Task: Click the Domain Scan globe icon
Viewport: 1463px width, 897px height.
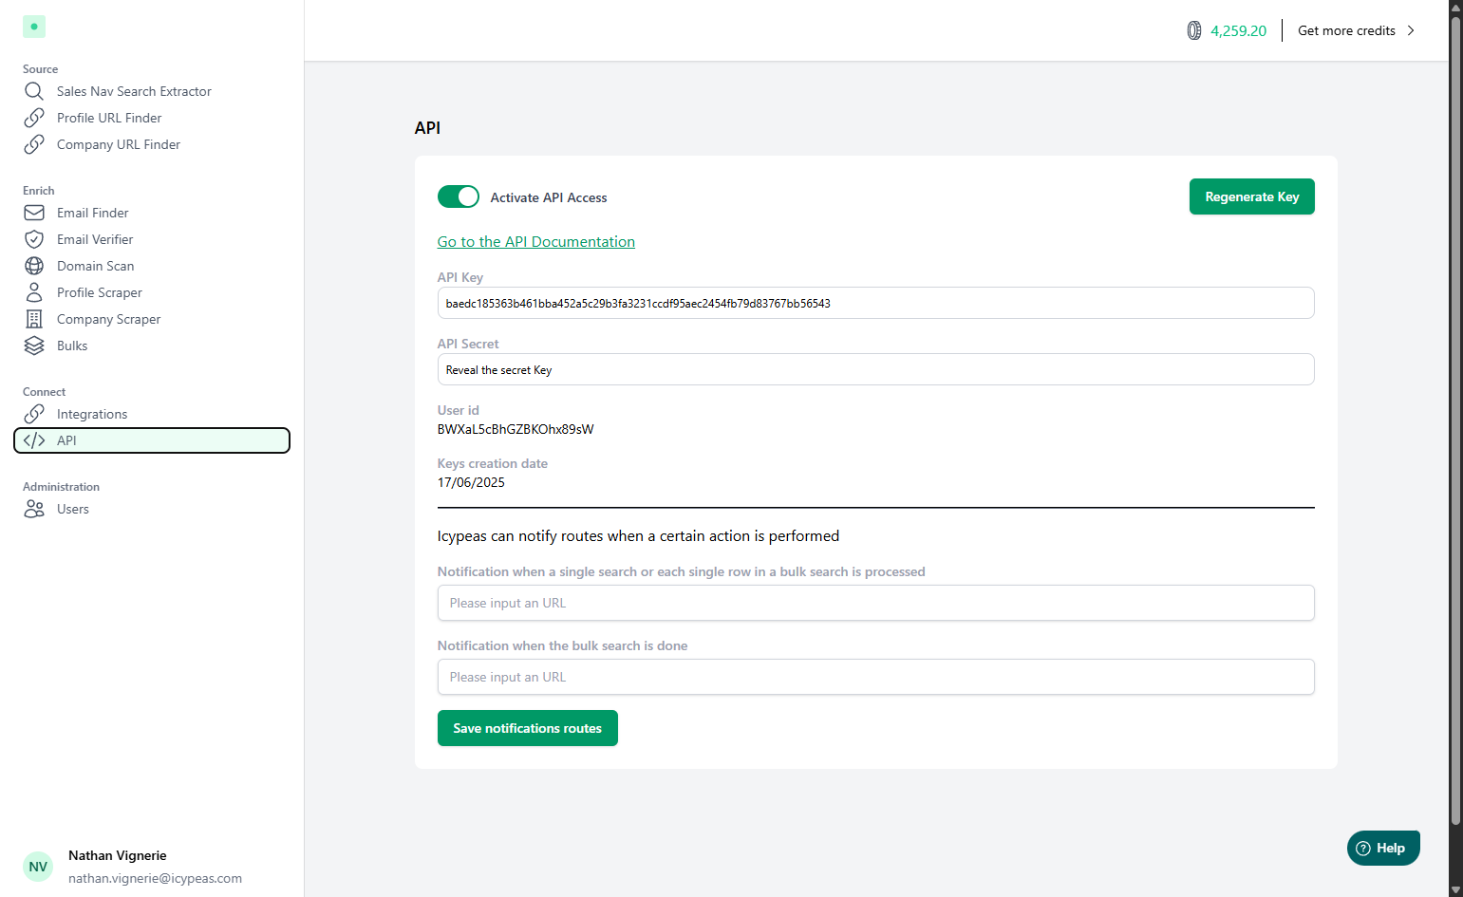Action: [34, 266]
